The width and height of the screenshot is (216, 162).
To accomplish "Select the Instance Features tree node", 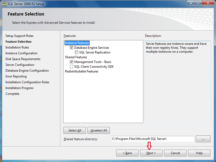I will coord(77,43).
